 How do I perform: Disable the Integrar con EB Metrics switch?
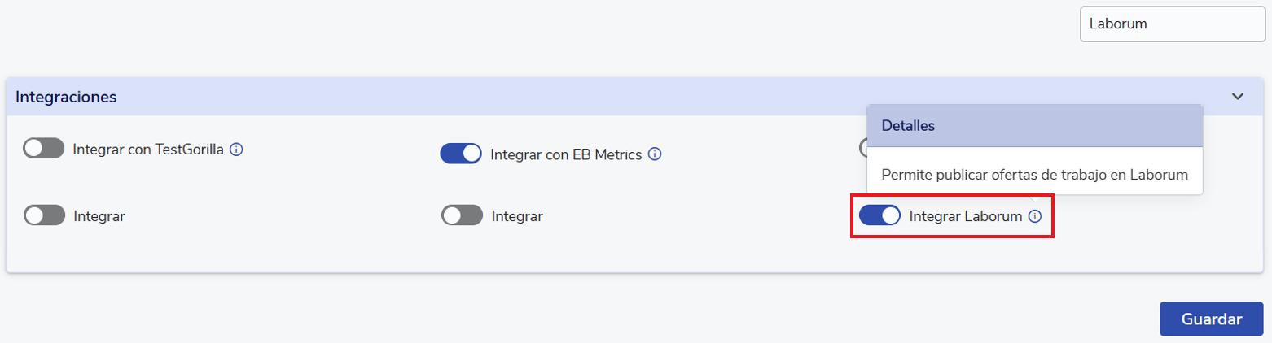click(x=461, y=153)
